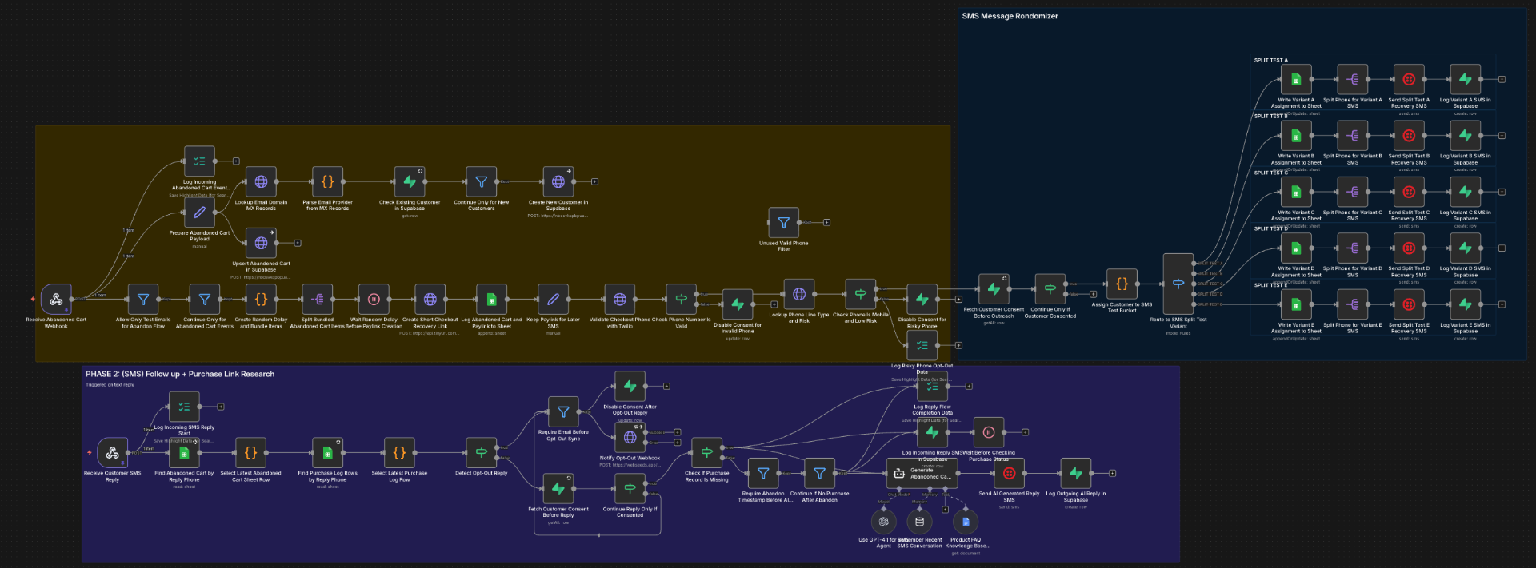Click the Send AI Generated Reply SMS node

click(x=1010, y=474)
